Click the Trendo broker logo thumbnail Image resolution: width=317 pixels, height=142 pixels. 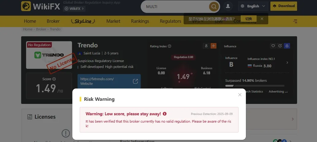(49, 55)
